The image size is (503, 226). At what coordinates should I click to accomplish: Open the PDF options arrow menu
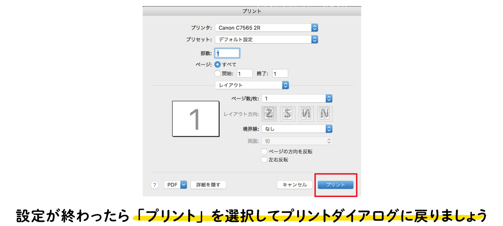click(x=183, y=185)
